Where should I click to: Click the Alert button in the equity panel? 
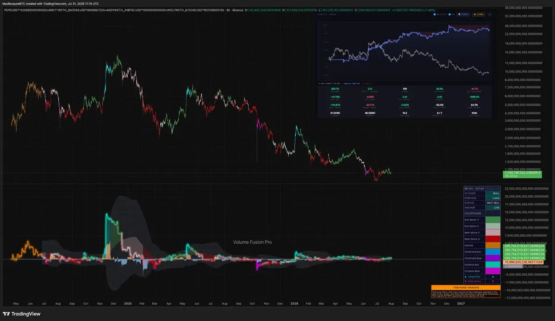point(479,14)
